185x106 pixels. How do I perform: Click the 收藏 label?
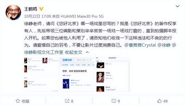pos(25,101)
